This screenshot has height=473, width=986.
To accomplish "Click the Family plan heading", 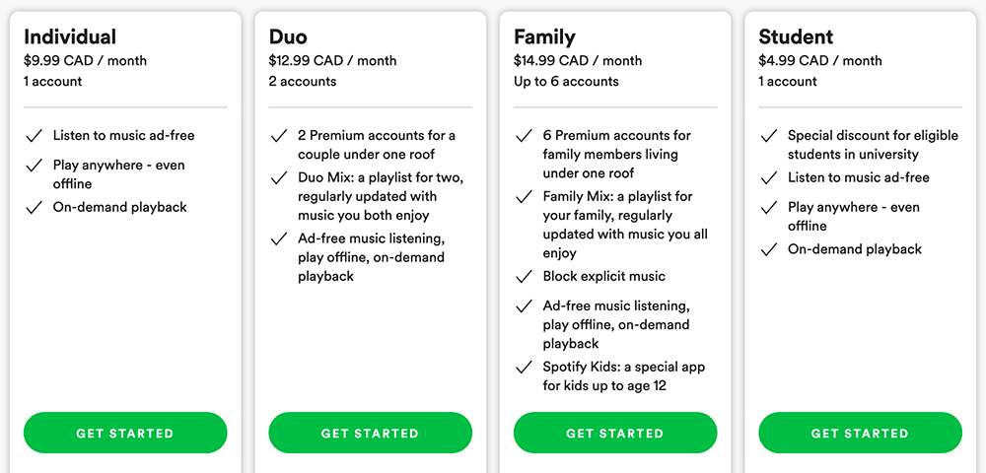I will coord(544,37).
